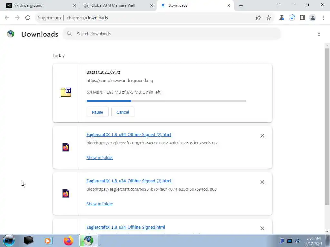Click the system tray monitor icon
330x247 pixels.
tap(290, 241)
